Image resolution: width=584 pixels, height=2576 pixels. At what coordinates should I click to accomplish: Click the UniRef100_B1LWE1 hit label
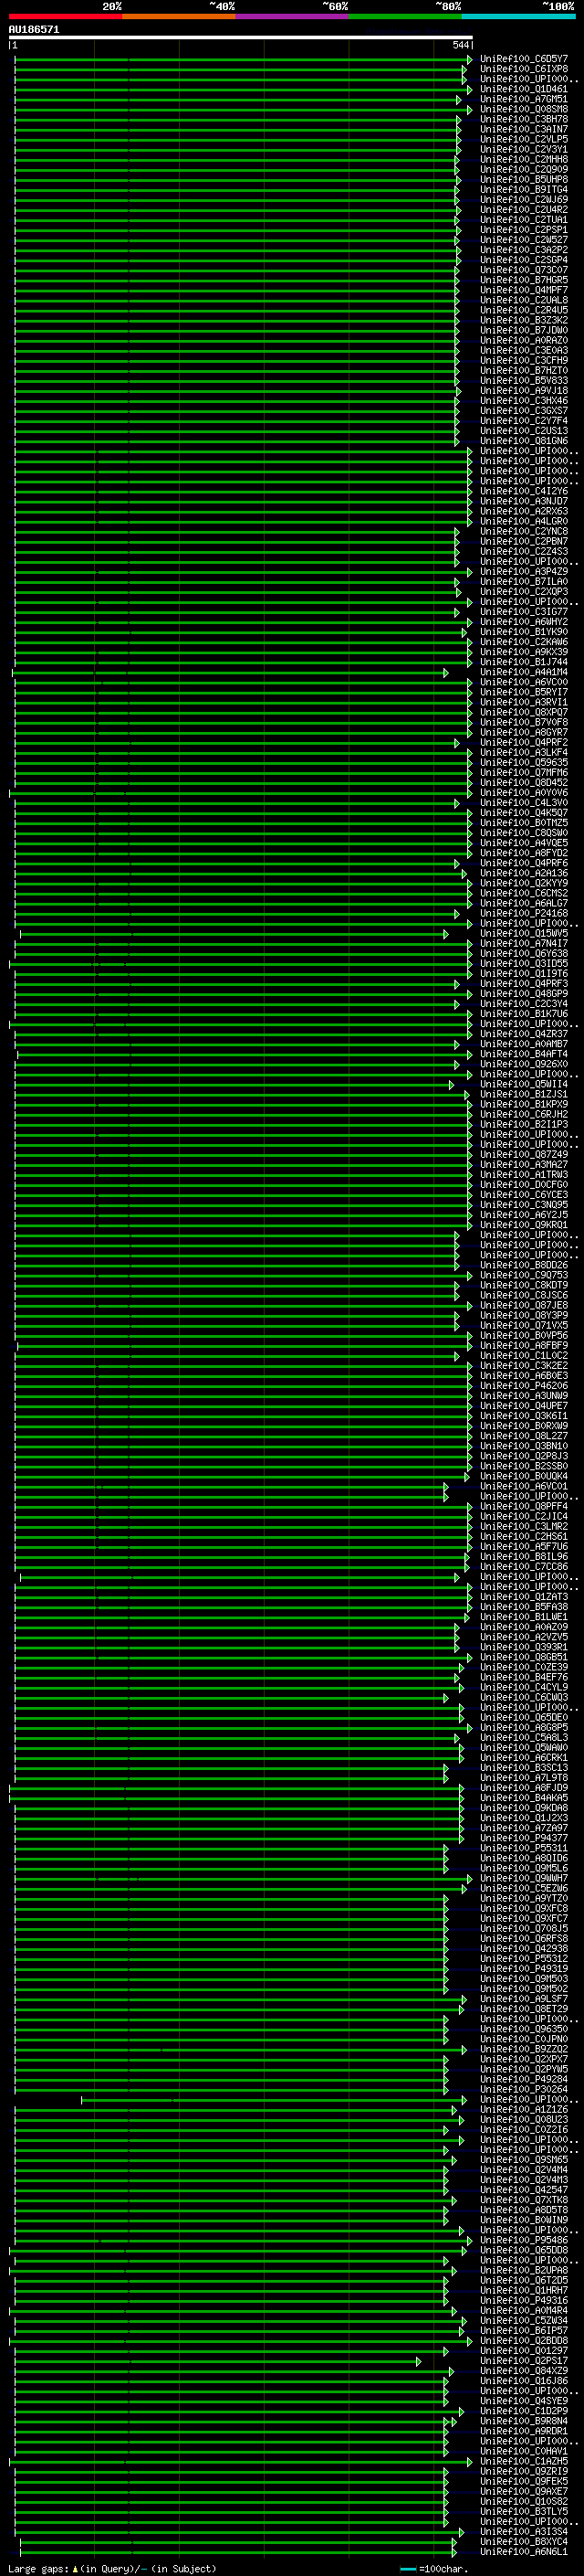click(523, 1617)
